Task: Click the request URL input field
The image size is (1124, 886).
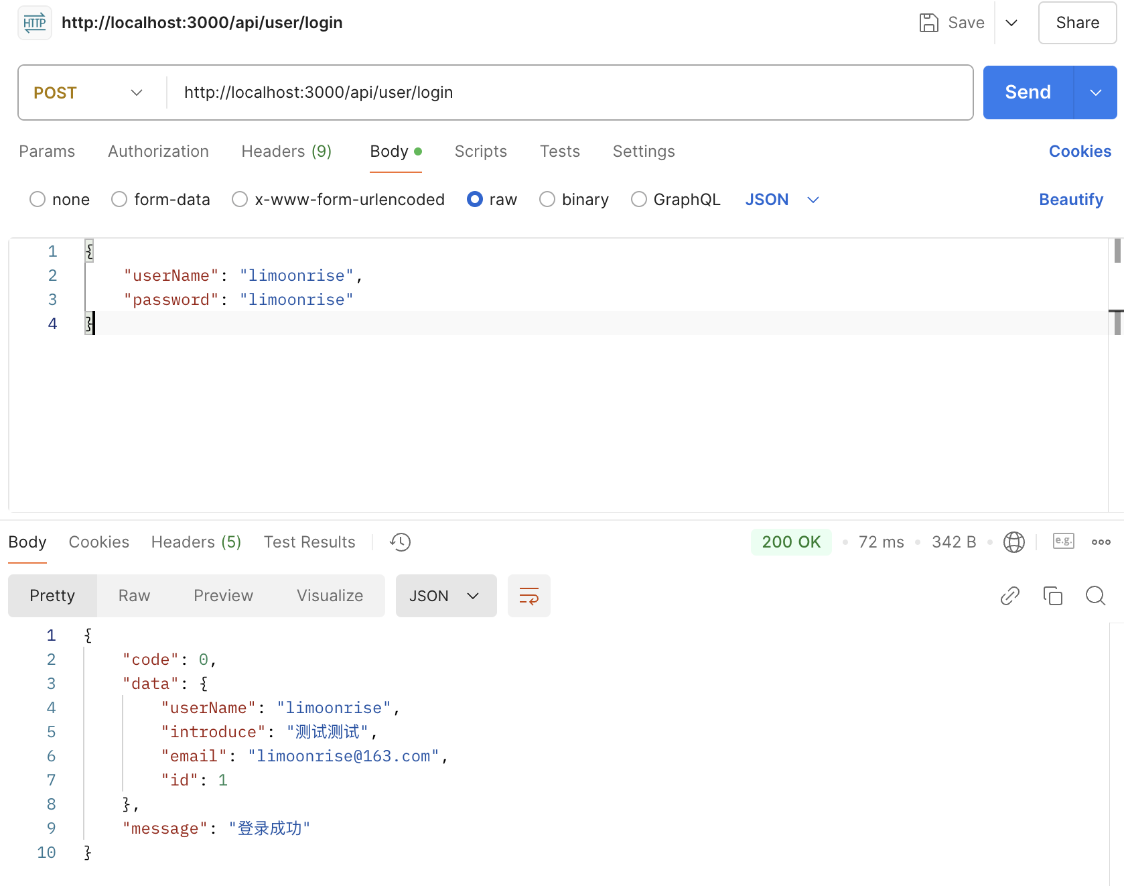Action: click(569, 92)
